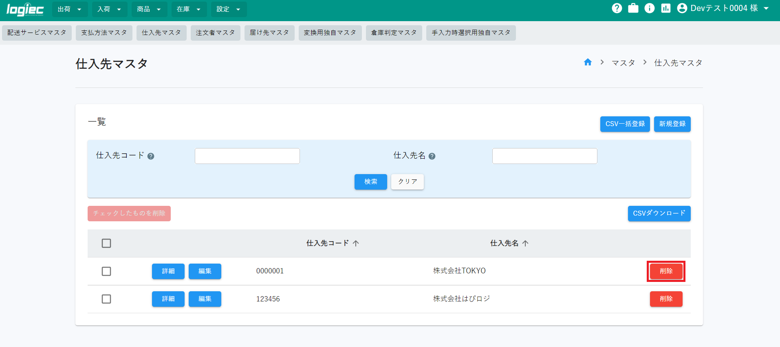
Task: Click 削除 for 株式会社TOKYO row
Action: tap(666, 271)
